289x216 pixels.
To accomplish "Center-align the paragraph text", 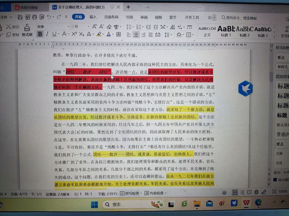I will (136, 34).
